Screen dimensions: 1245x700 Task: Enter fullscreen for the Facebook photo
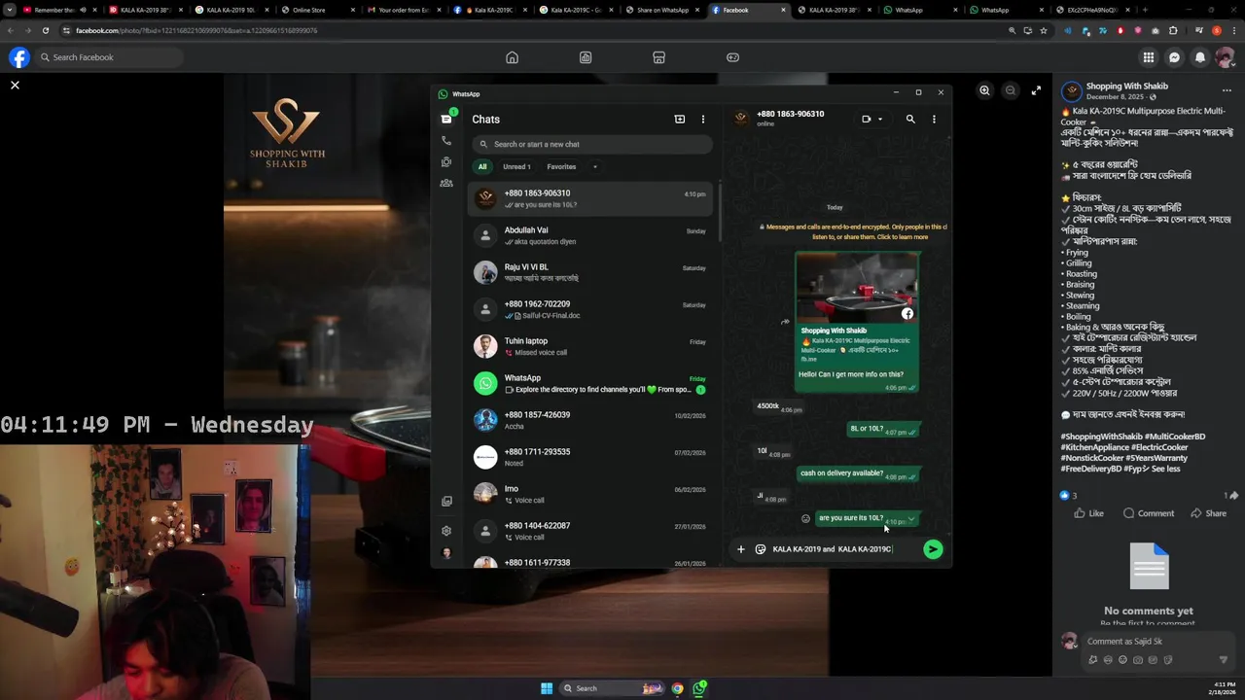click(1036, 90)
